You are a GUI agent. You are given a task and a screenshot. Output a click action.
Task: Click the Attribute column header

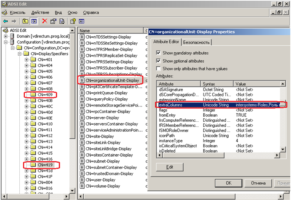pyautogui.click(x=178, y=84)
